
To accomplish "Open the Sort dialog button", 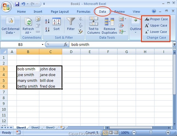I will tap(57, 24).
